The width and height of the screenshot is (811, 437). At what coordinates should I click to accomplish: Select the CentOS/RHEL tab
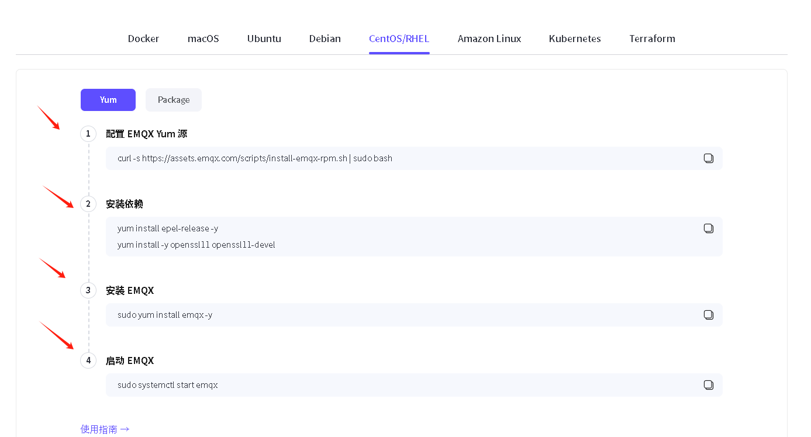(399, 39)
